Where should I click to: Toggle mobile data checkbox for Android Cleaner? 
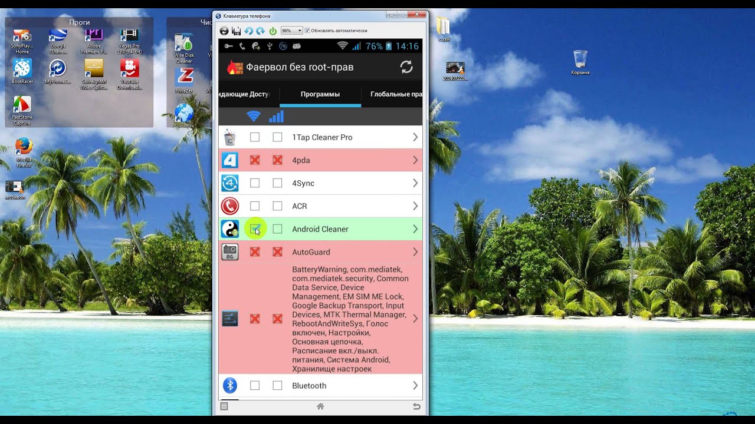click(x=277, y=229)
